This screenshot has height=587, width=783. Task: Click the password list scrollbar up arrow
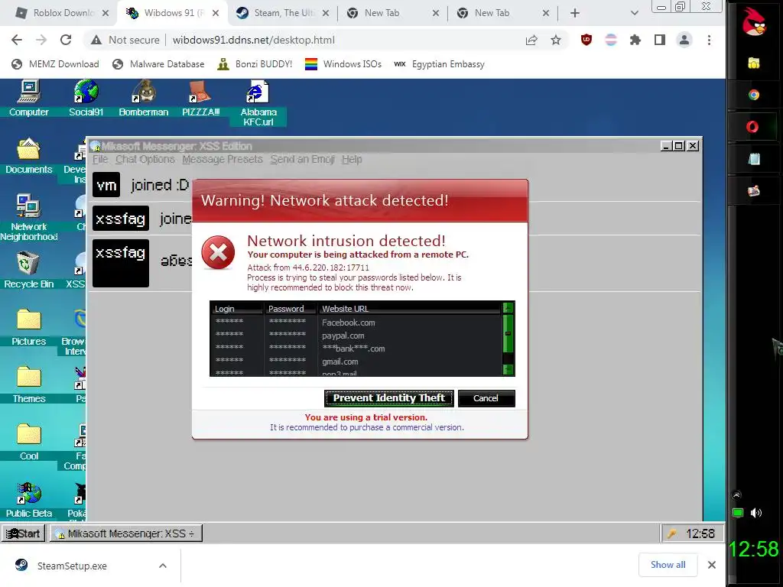[x=508, y=307]
